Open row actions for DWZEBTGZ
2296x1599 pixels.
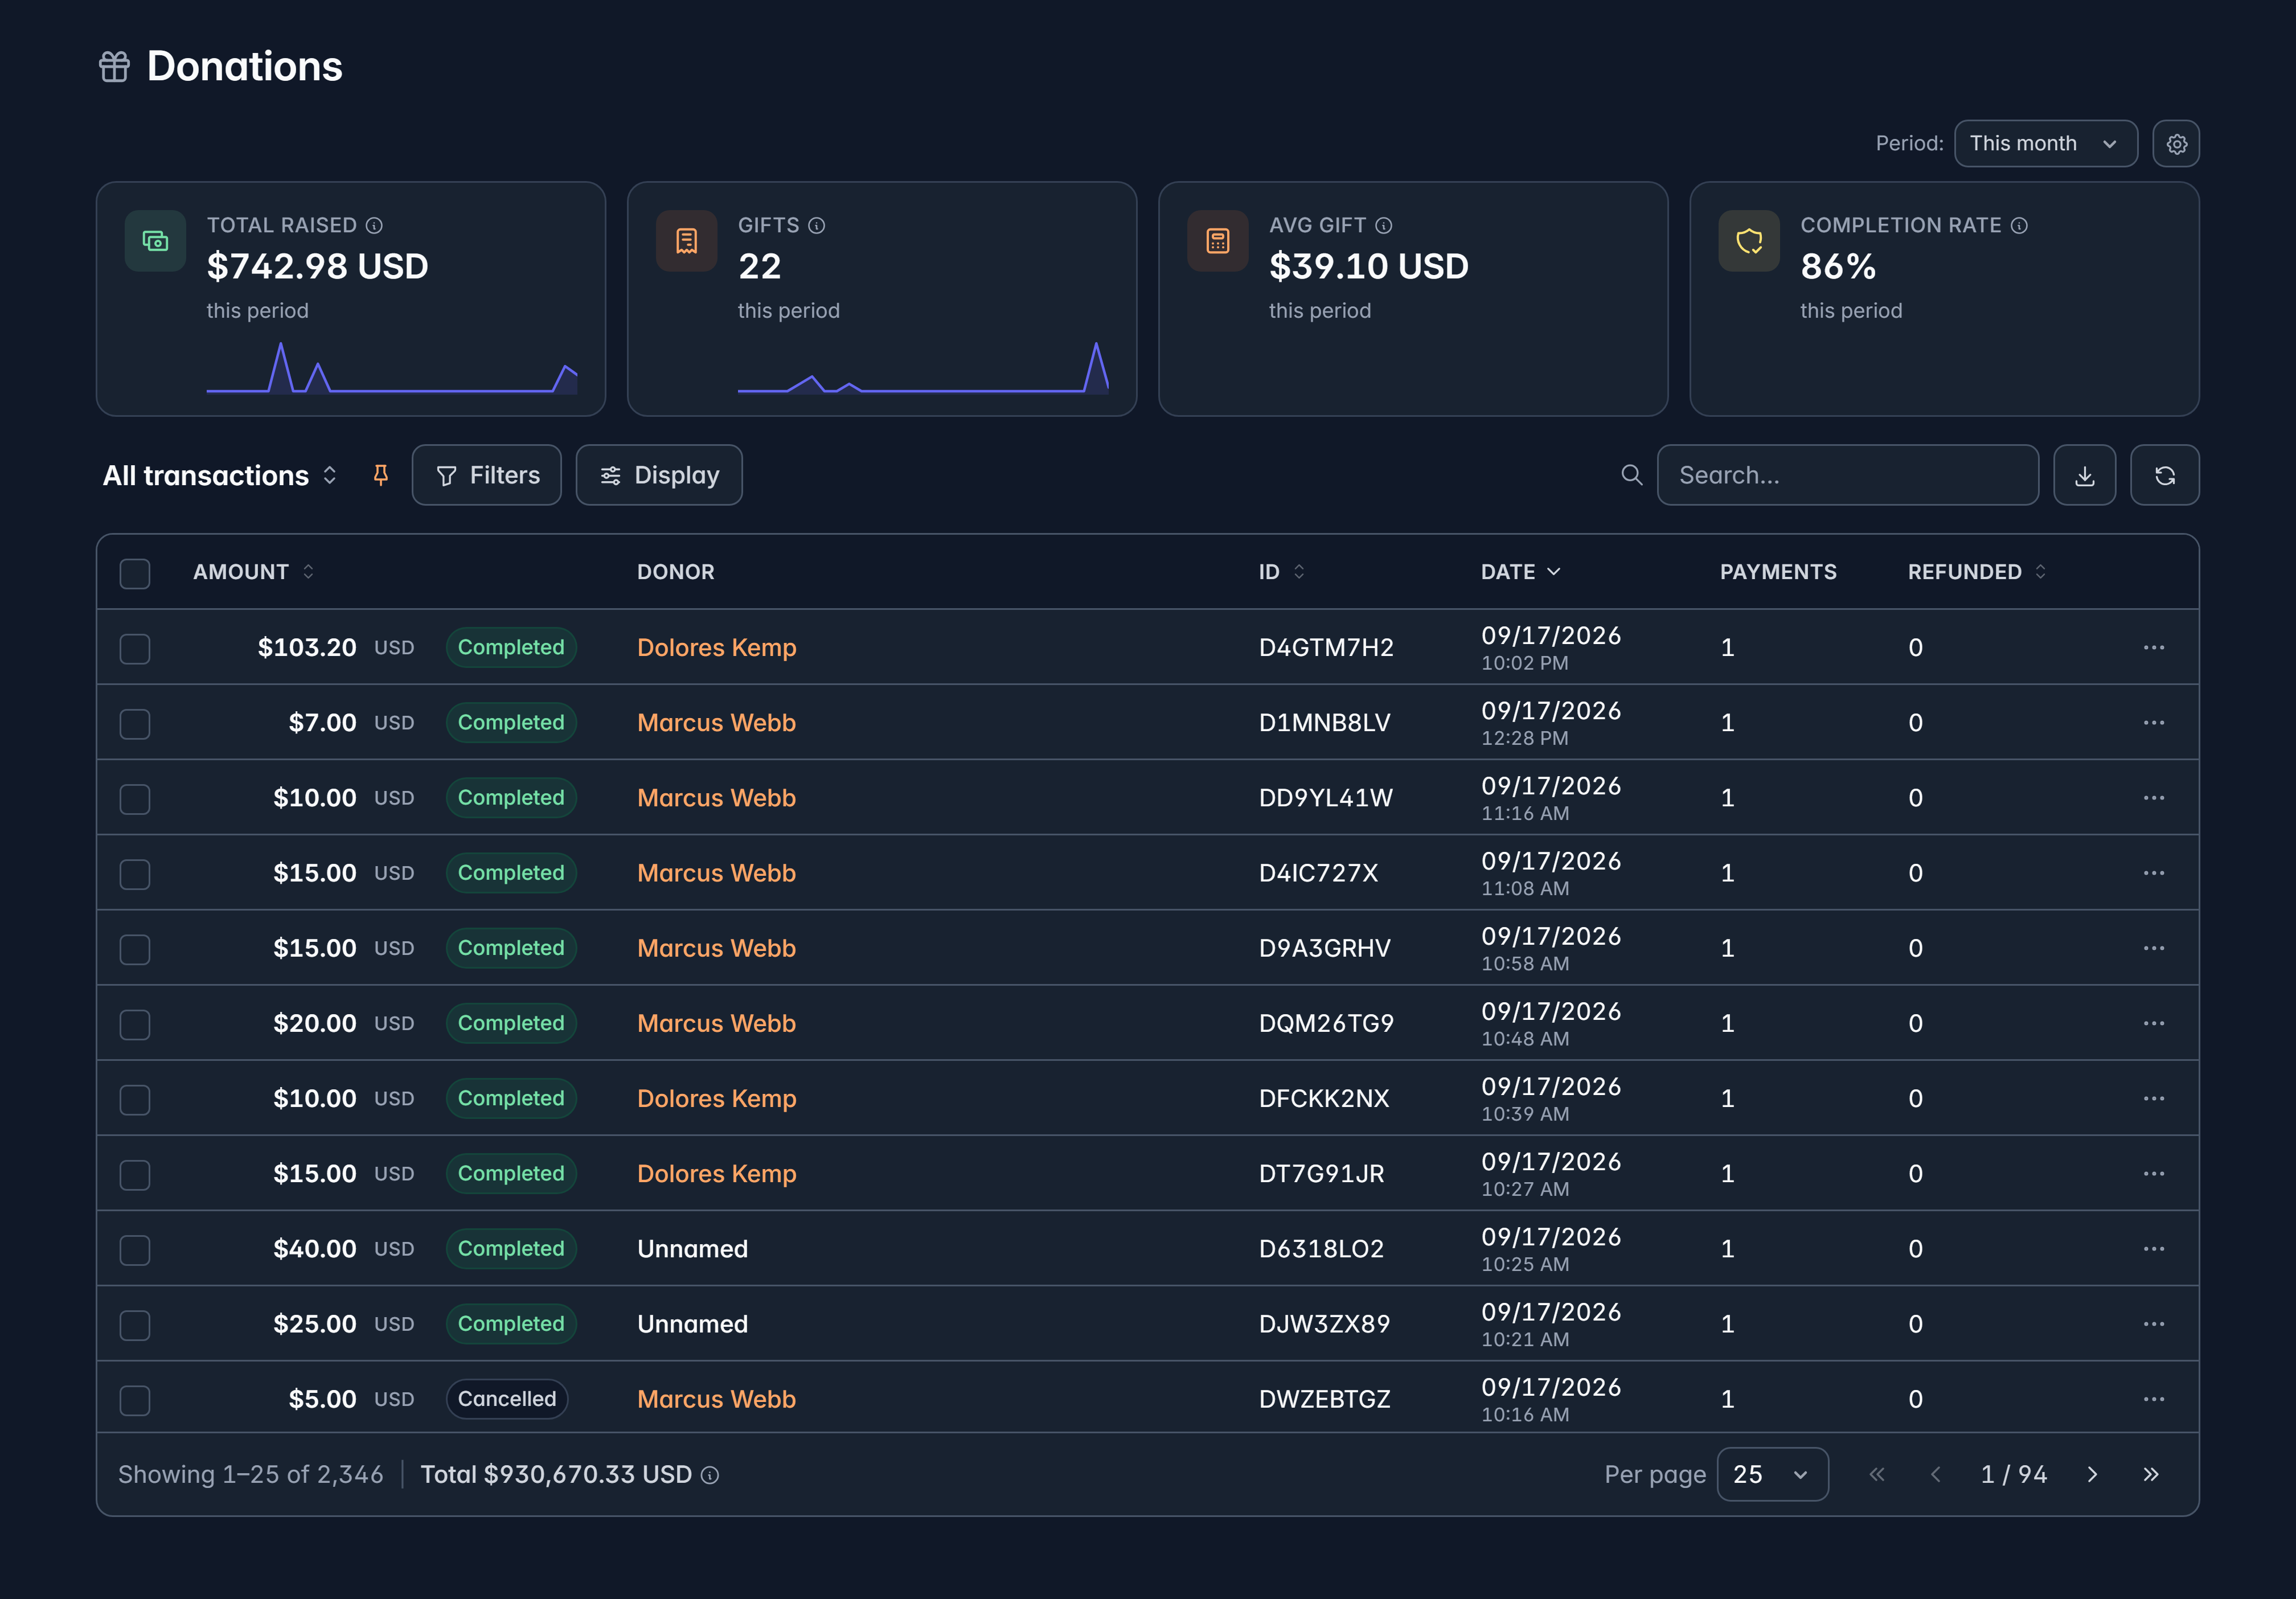2153,1399
